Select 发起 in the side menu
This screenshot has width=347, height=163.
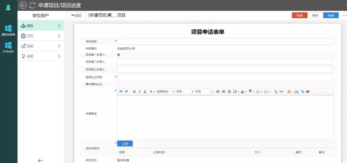point(40,46)
